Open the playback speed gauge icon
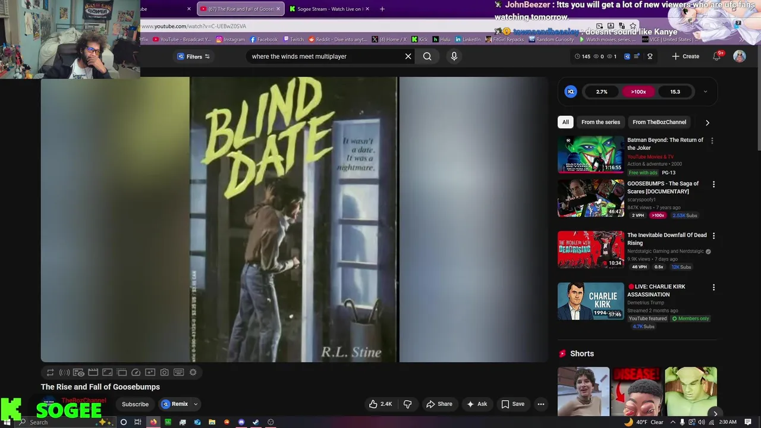The height and width of the screenshot is (428, 761). coord(136,372)
